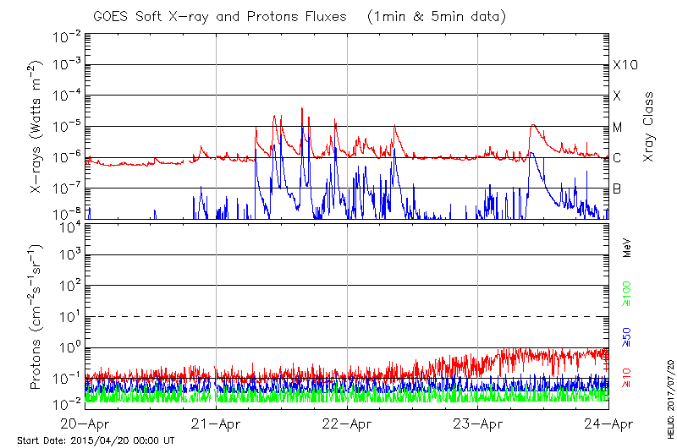The width and height of the screenshot is (677, 448).
Task: Click the 'Xray Class' right axis title
Action: [649, 127]
